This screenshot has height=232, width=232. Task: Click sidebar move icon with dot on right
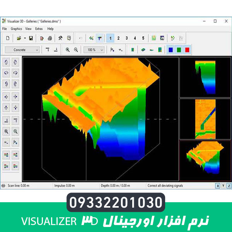coord(15,97)
